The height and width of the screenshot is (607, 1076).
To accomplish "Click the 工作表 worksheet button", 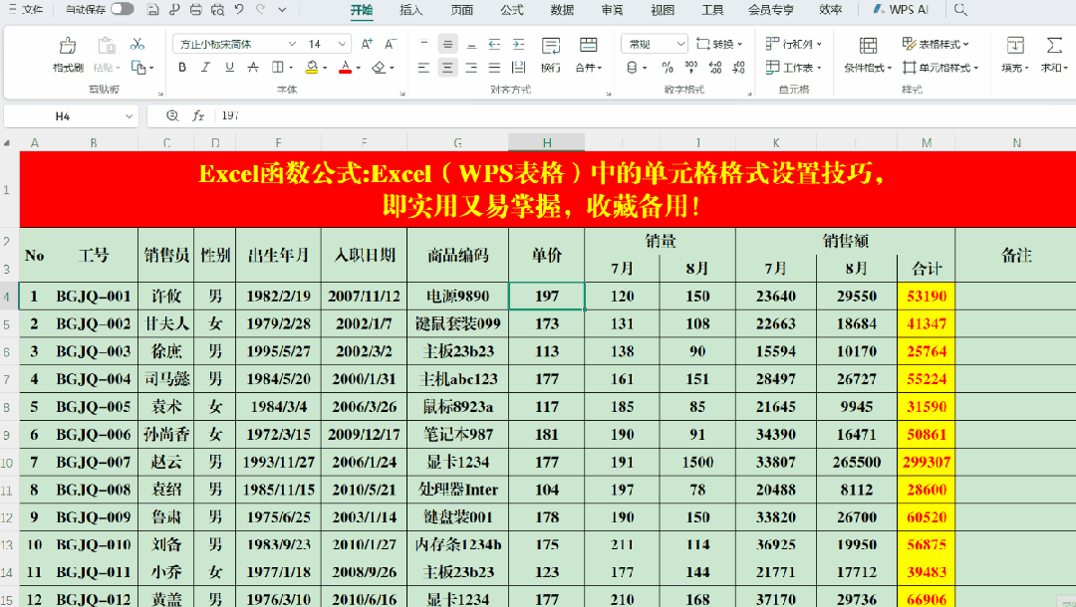I will pos(794,68).
